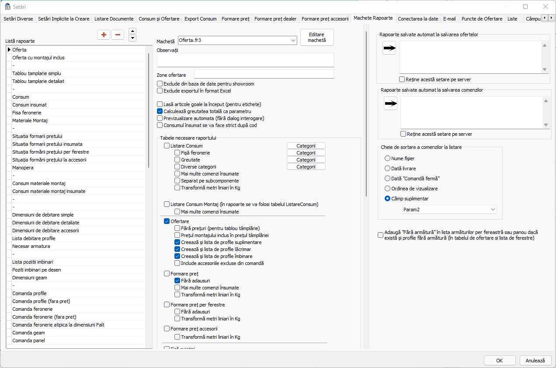
Task: Go to Listare Documente tab
Action: pos(114,19)
